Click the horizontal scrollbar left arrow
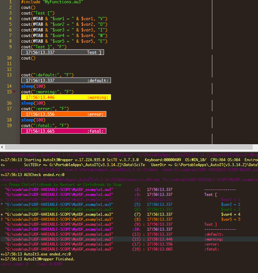The width and height of the screenshot is (258, 273). click(x=2, y=147)
